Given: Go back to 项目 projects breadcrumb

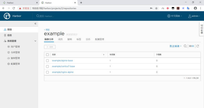Looking at the screenshot, I should pos(47,30).
